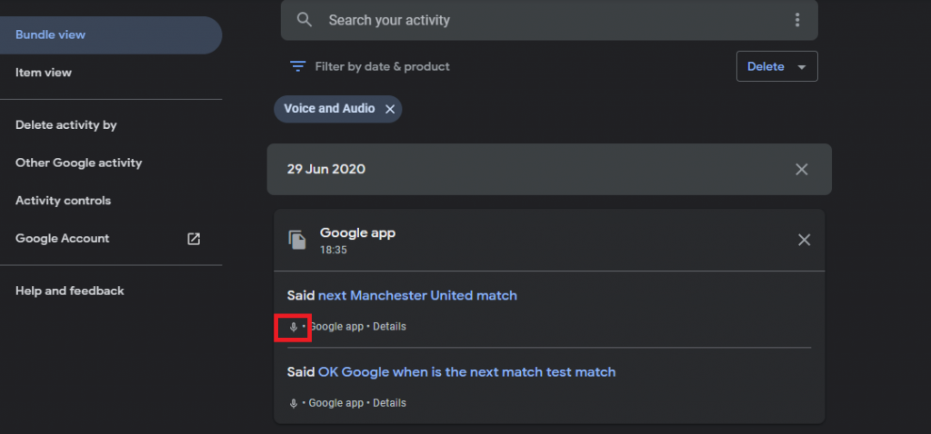Viewport: 931px width, 434px height.
Task: Click the filter lines icon
Action: (x=297, y=66)
